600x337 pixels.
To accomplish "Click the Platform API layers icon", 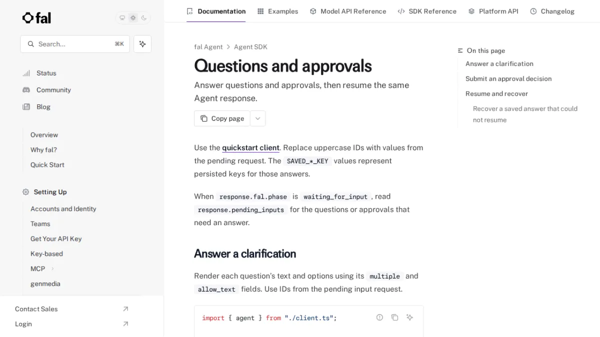I will [x=471, y=11].
